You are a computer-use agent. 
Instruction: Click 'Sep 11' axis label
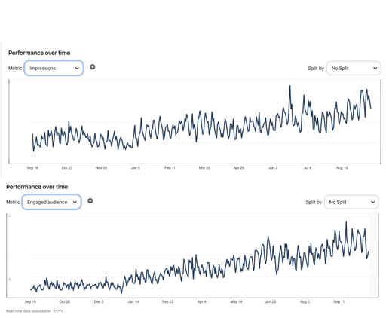point(339,301)
